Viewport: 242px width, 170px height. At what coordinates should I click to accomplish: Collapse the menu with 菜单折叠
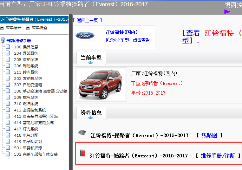(40, 28)
